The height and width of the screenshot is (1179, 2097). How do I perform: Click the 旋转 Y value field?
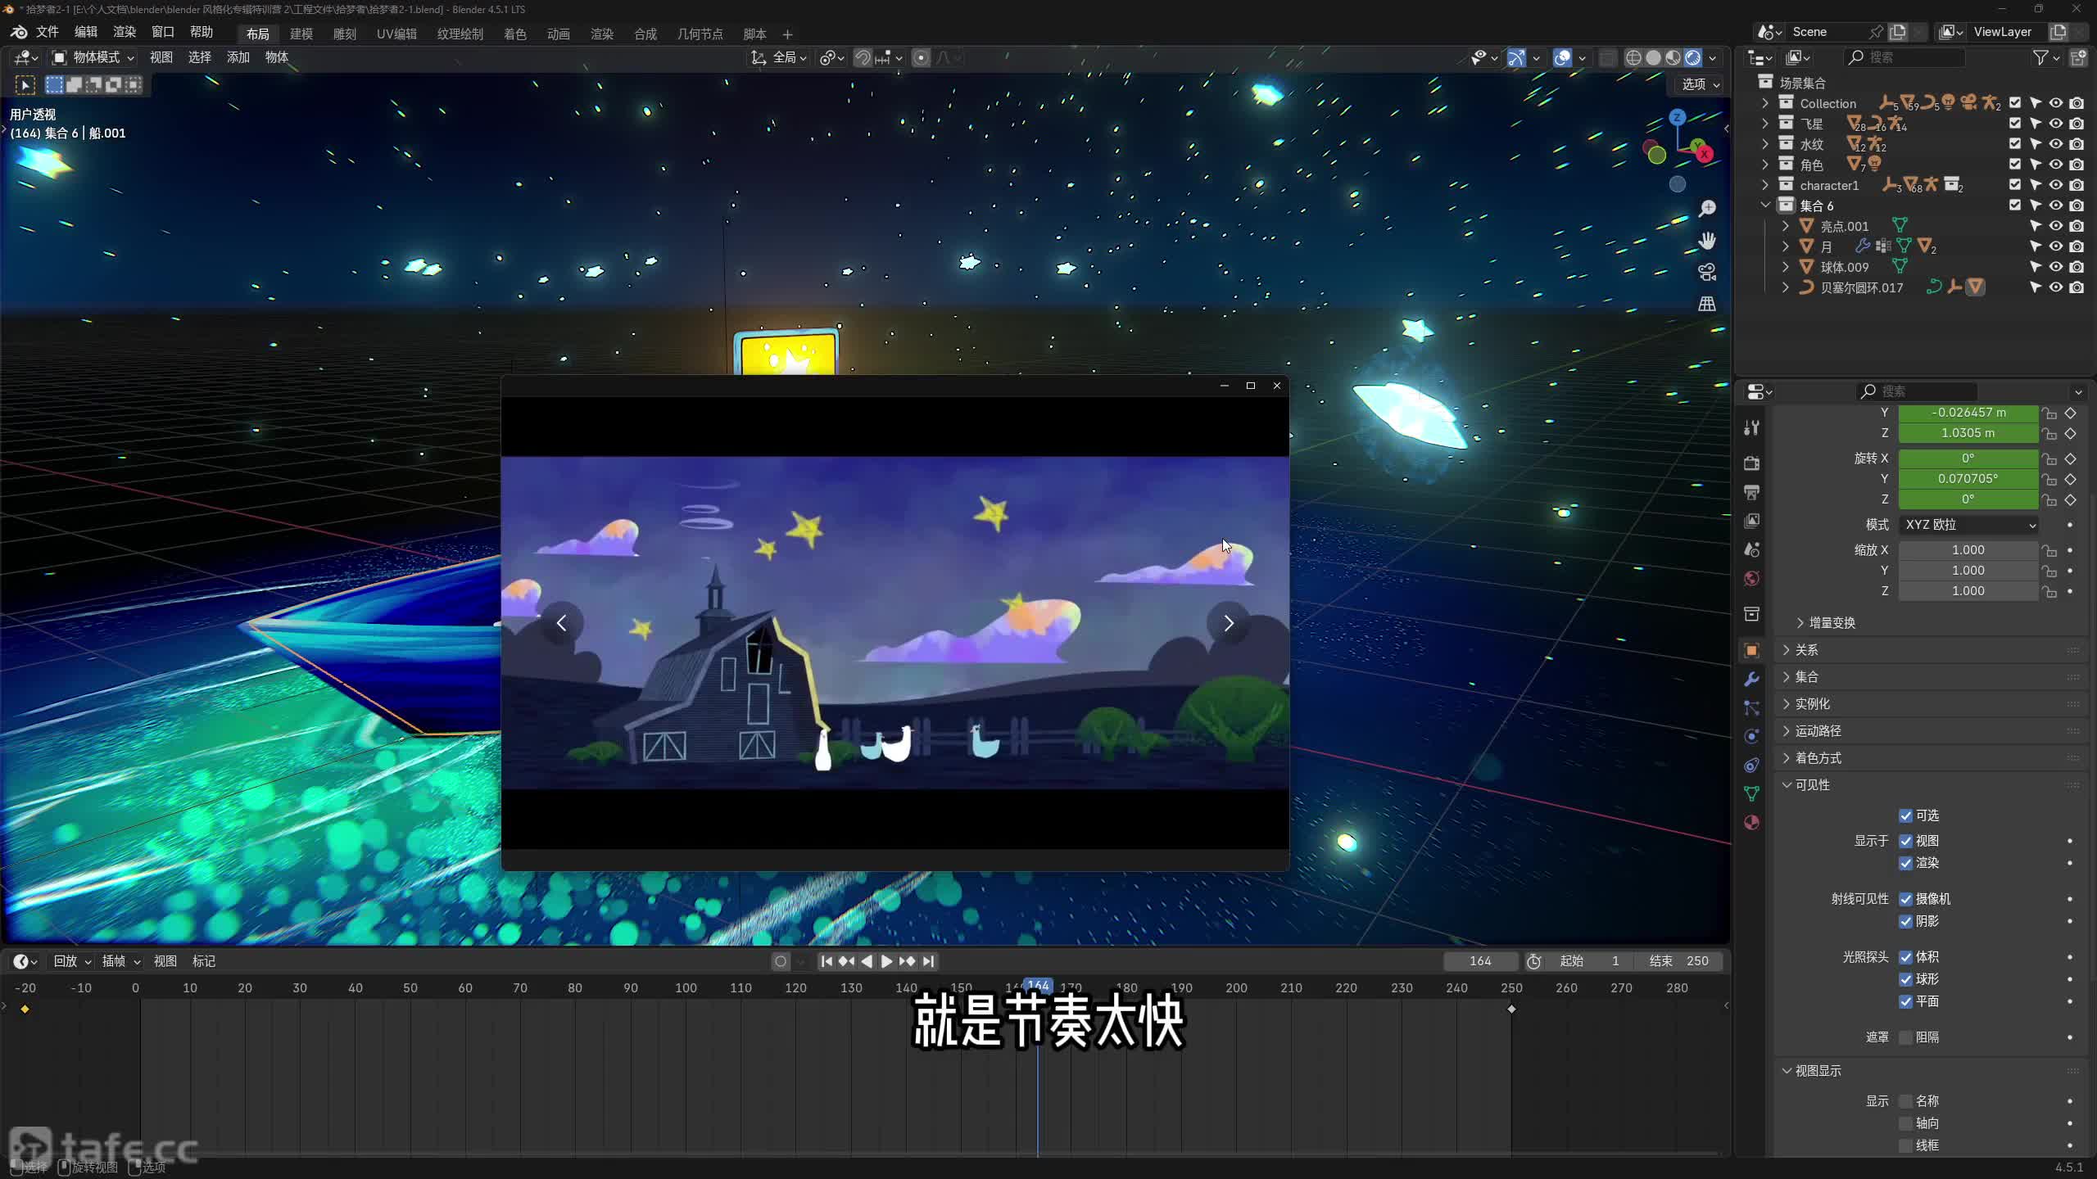(x=1968, y=479)
